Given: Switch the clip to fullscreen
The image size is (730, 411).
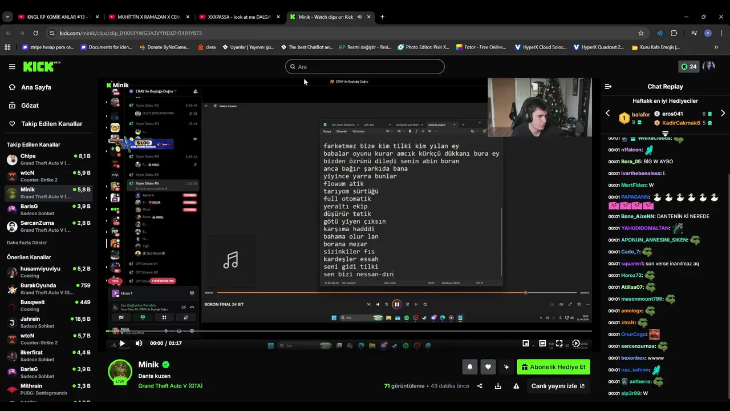Looking at the screenshot, I should (x=559, y=343).
